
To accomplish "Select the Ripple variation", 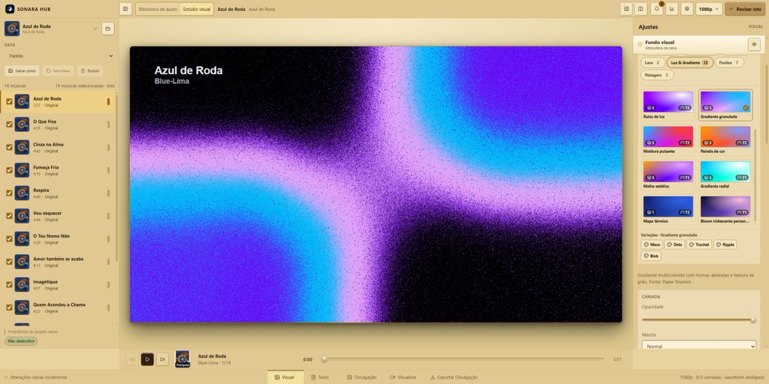I will coord(725,244).
